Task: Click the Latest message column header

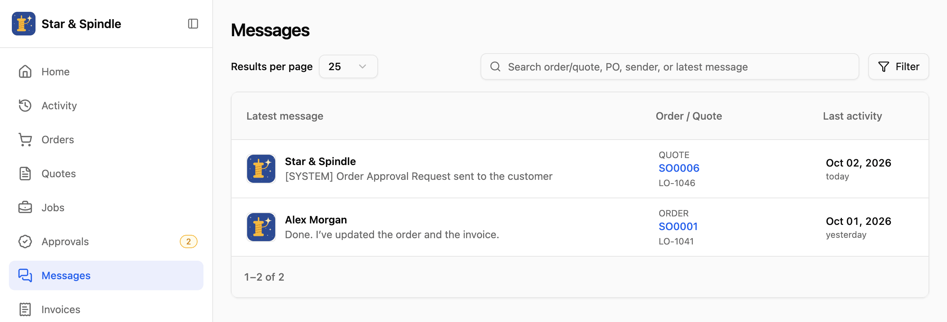Action: click(285, 116)
